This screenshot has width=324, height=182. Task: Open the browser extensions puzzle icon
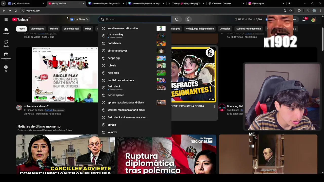pos(299,11)
